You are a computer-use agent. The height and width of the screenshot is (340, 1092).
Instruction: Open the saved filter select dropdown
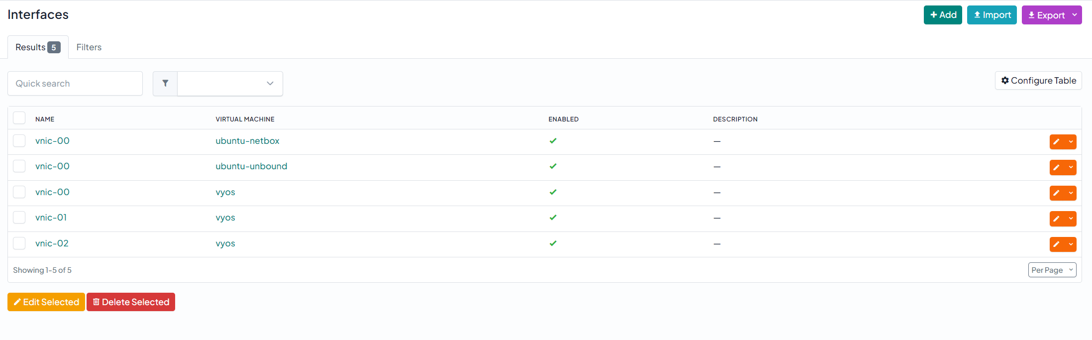click(230, 83)
